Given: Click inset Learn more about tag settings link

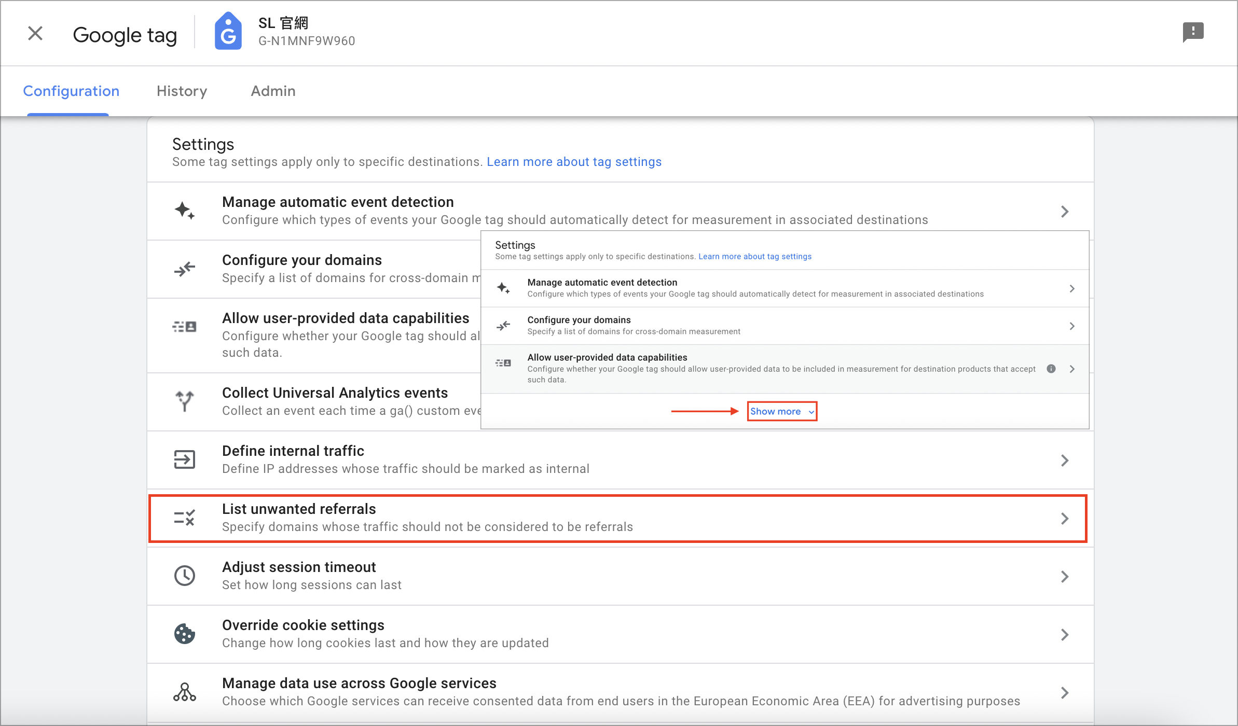Looking at the screenshot, I should 755,257.
